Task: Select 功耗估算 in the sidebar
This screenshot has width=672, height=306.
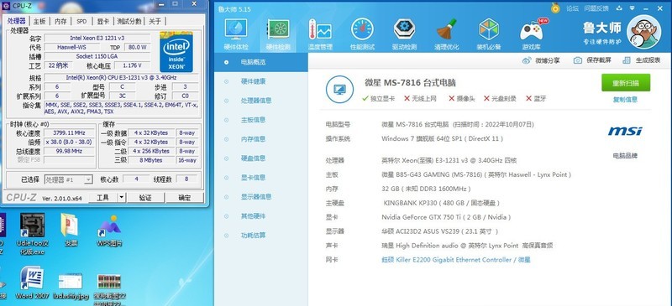Action: point(261,236)
